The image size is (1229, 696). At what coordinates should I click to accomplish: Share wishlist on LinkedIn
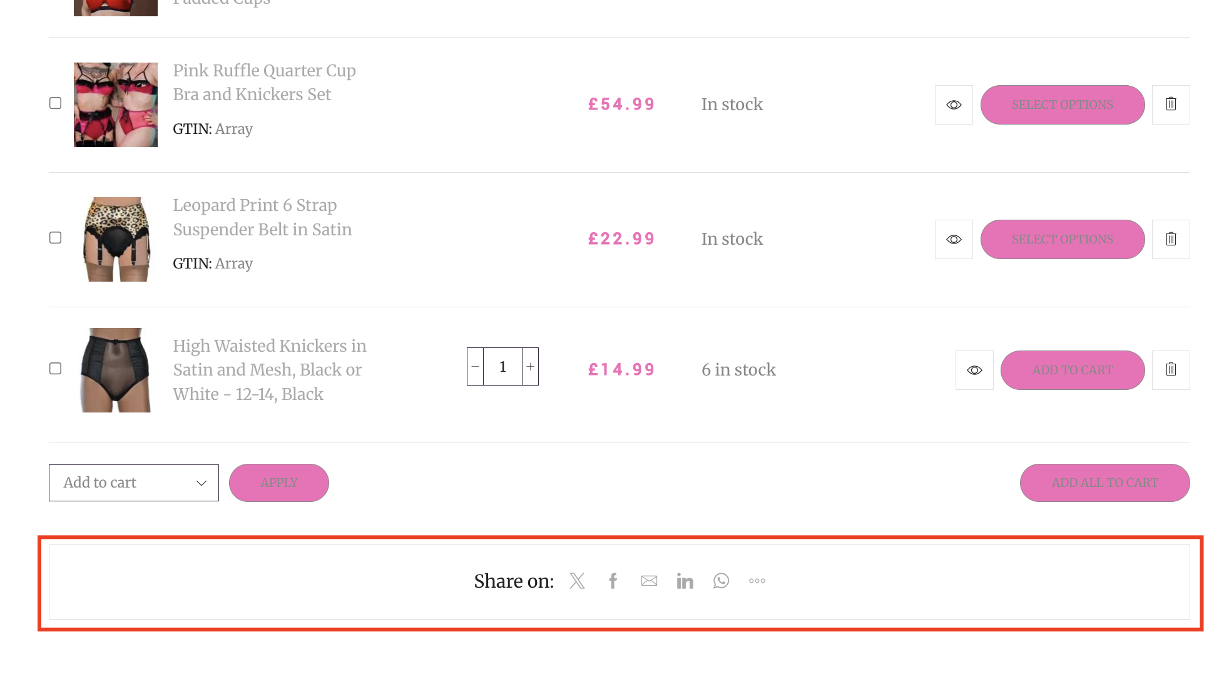[685, 581]
